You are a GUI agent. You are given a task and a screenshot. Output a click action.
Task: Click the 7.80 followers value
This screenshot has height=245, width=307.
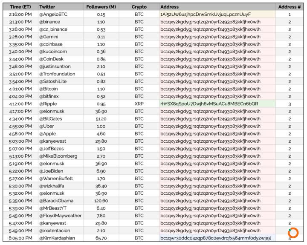click(x=101, y=216)
